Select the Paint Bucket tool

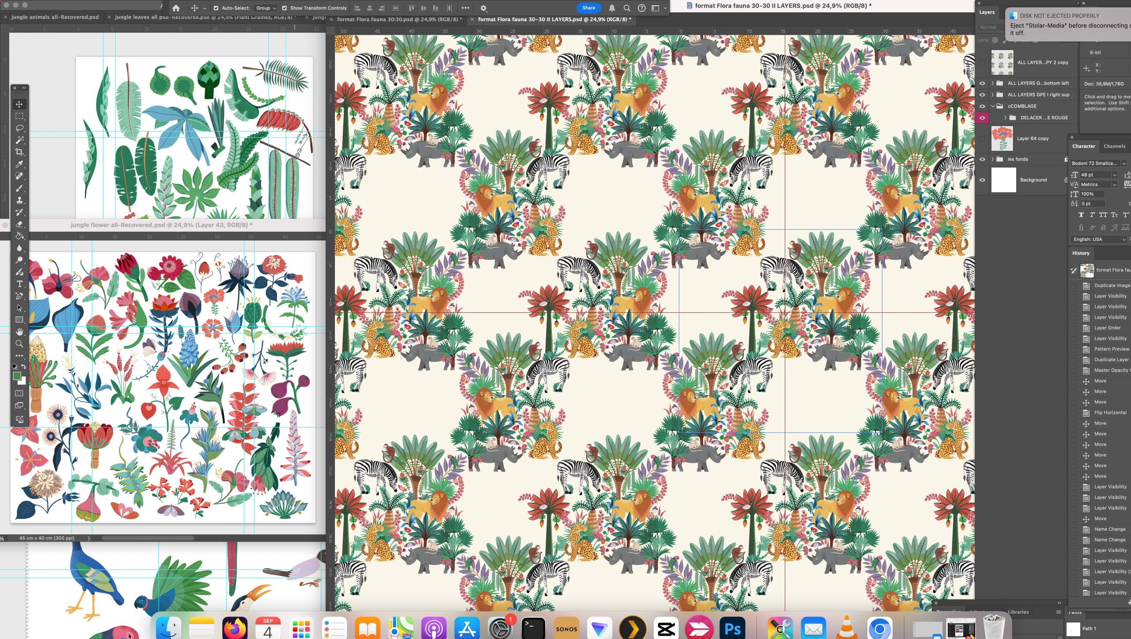click(x=19, y=236)
